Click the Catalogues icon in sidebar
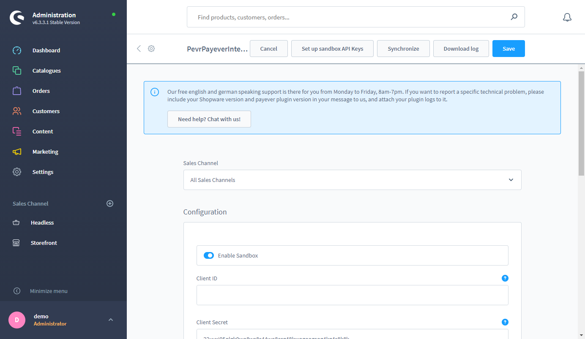585x339 pixels. point(17,71)
